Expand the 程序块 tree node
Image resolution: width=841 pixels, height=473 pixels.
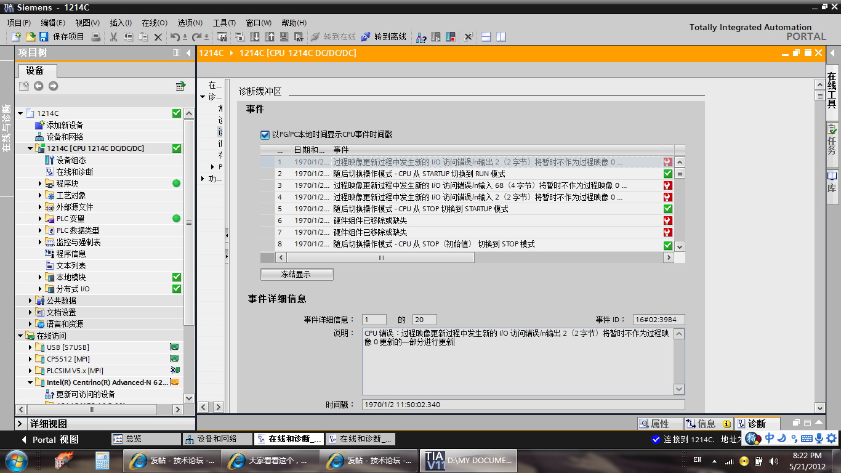click(41, 184)
